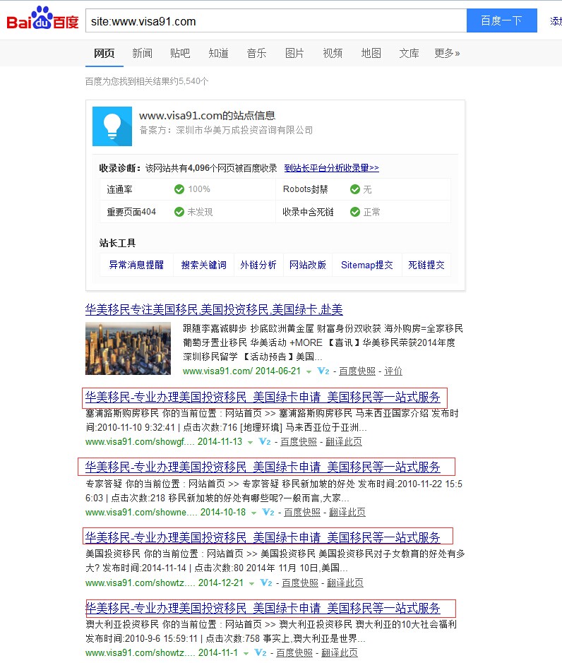Focus the search box containing site:www.visa91.com
The width and height of the screenshot is (562, 663).
coord(276,20)
